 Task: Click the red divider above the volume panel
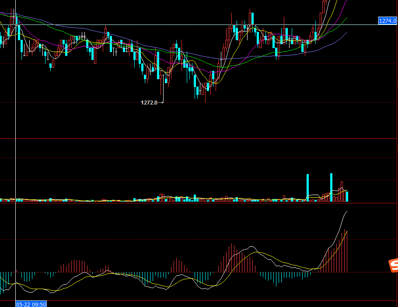coord(197,139)
